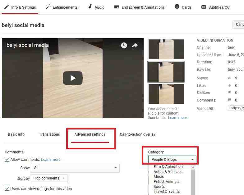
Task: Select the Info & Settings pencil tab
Action: (20, 7)
